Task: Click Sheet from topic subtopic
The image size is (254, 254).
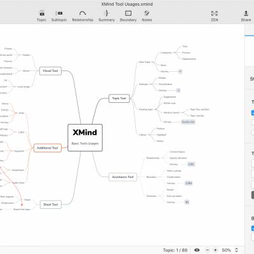Action: pyautogui.click(x=22, y=210)
